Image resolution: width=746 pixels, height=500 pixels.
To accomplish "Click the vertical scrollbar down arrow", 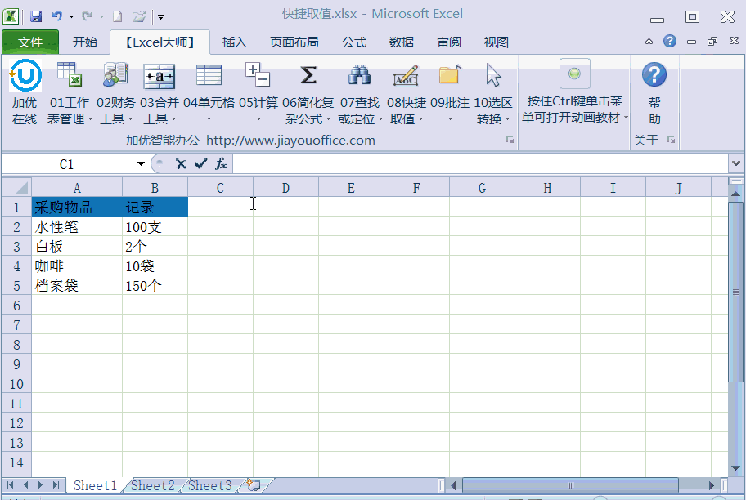I will (x=735, y=469).
